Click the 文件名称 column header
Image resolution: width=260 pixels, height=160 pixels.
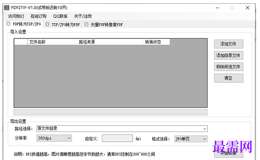point(52,42)
